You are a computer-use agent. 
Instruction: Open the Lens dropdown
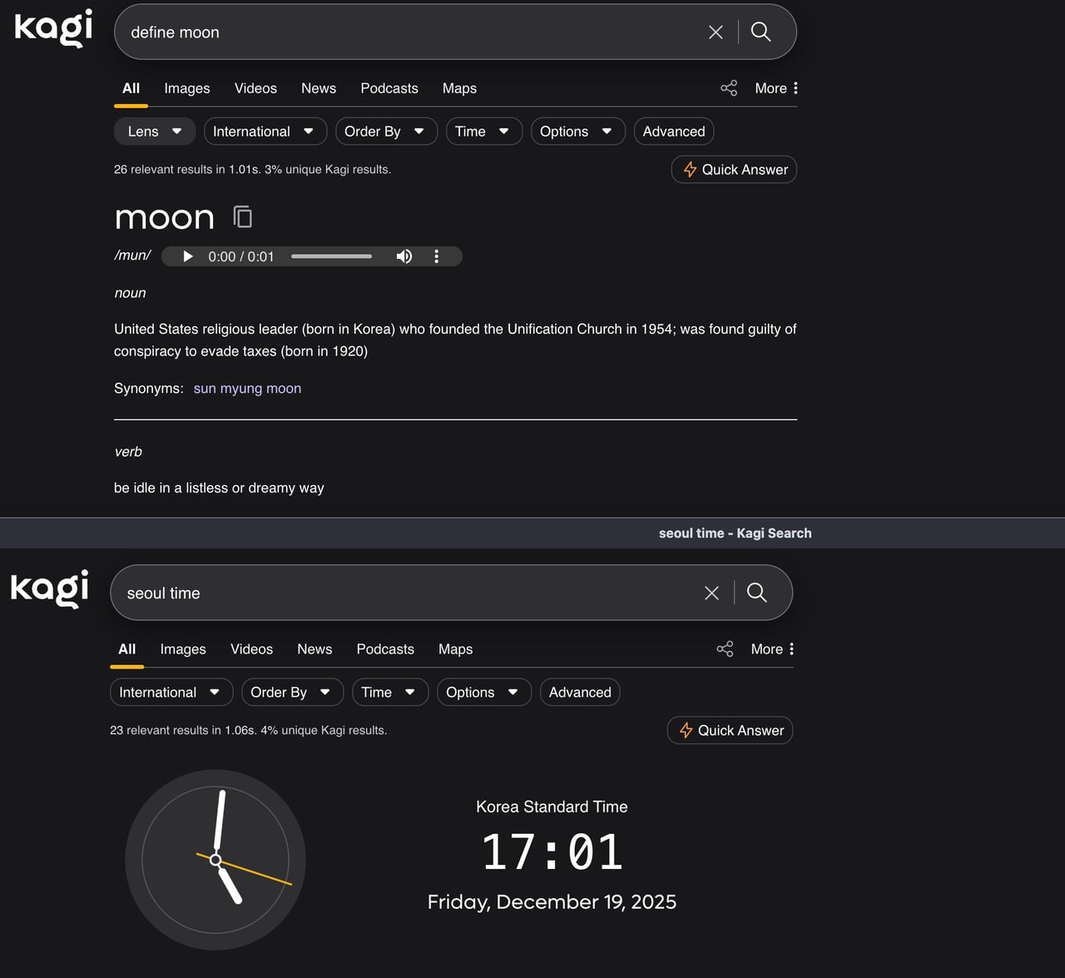154,131
